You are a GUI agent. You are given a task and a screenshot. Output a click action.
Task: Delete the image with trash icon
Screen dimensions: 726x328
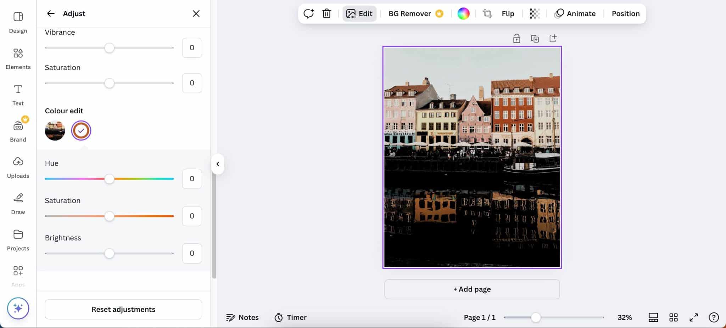tap(326, 13)
